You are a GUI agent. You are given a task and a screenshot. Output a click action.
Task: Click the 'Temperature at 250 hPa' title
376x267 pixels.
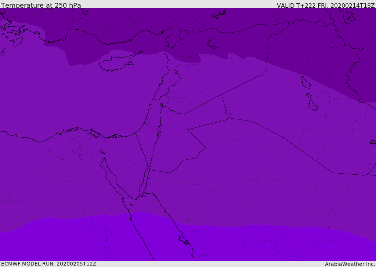pyautogui.click(x=41, y=5)
